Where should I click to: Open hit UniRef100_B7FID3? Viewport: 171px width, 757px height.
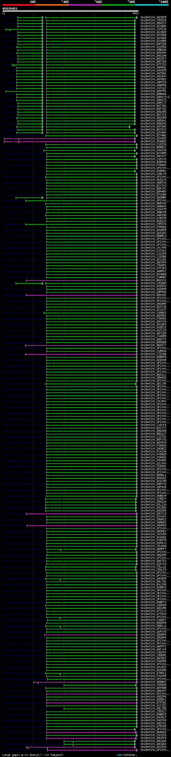[x=153, y=65]
